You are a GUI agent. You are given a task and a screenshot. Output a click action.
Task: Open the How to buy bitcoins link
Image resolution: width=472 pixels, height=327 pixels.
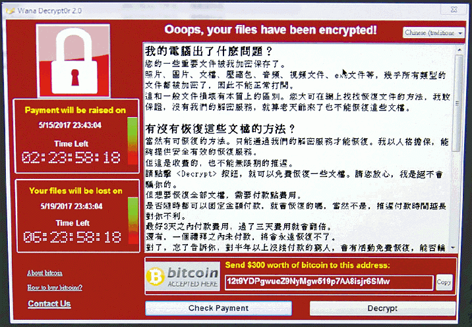(x=55, y=288)
